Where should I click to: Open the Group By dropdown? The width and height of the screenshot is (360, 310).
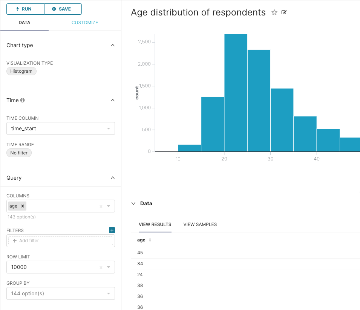(61, 293)
